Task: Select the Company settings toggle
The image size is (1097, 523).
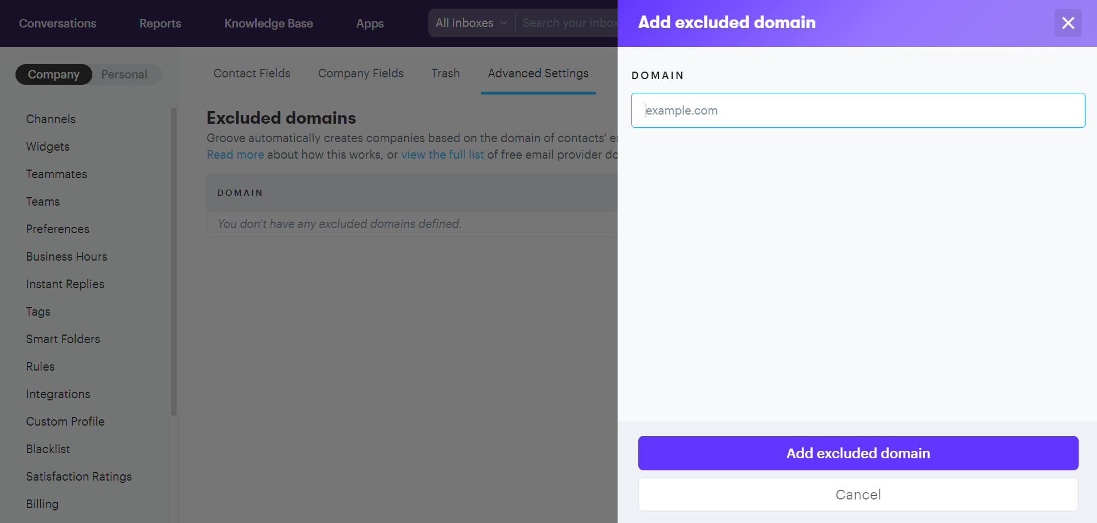Action: (54, 74)
